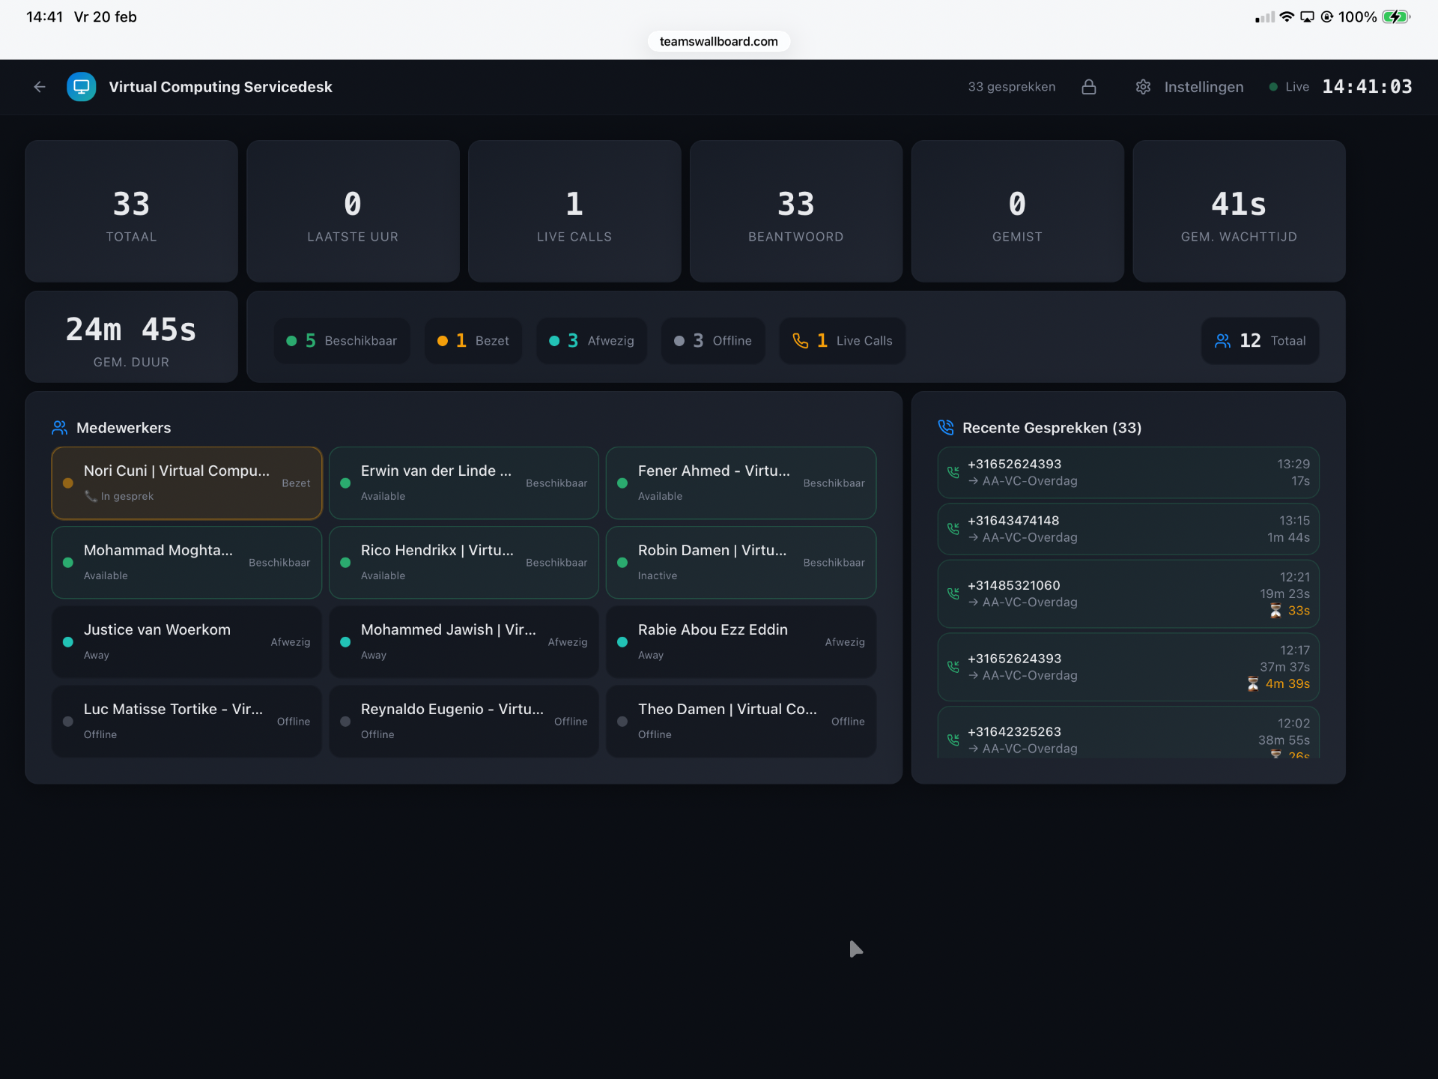Select the Bezet status filter chip
The width and height of the screenshot is (1438, 1079).
pyautogui.click(x=473, y=341)
